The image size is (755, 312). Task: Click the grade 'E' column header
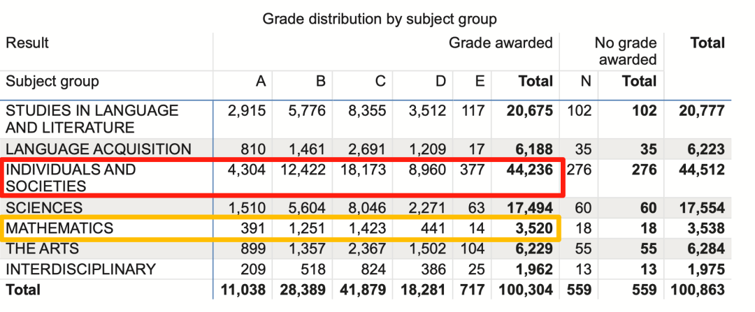pyautogui.click(x=479, y=82)
